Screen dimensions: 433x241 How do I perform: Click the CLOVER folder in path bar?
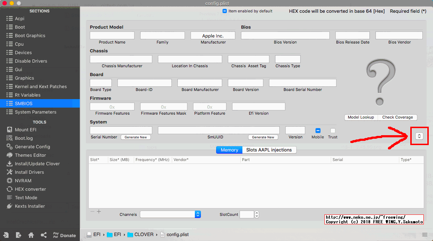click(x=141, y=235)
